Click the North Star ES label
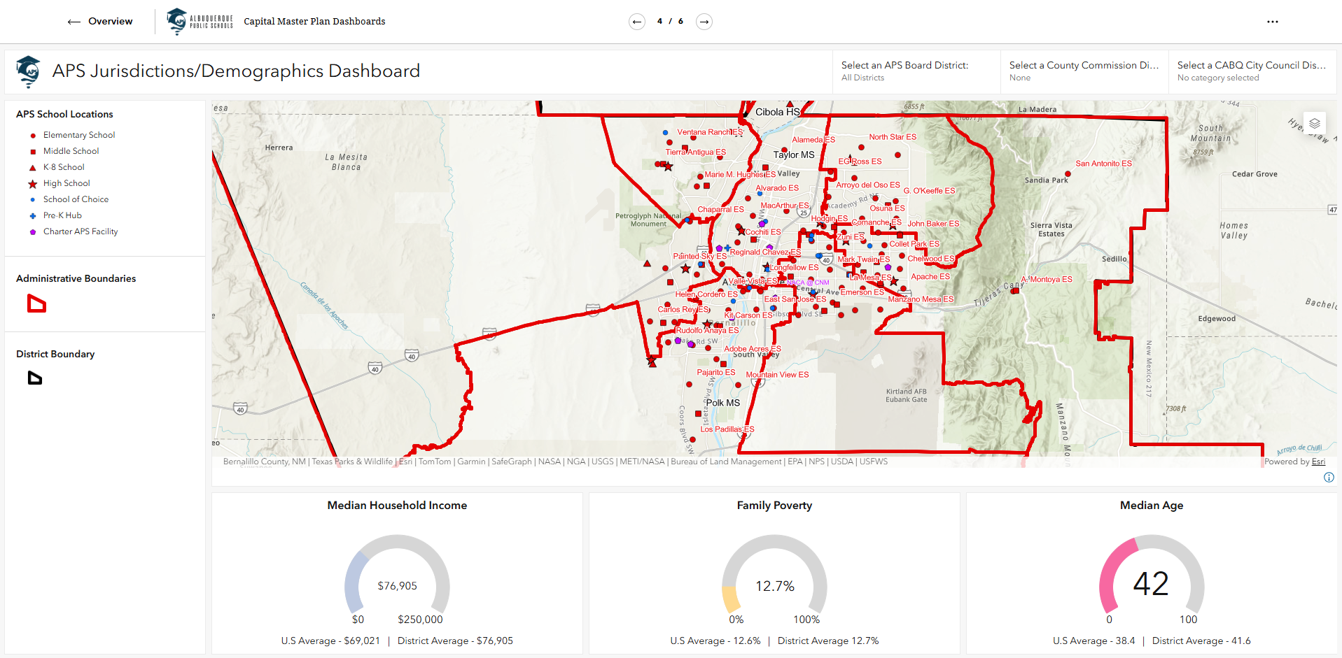This screenshot has width=1342, height=658. 893,137
